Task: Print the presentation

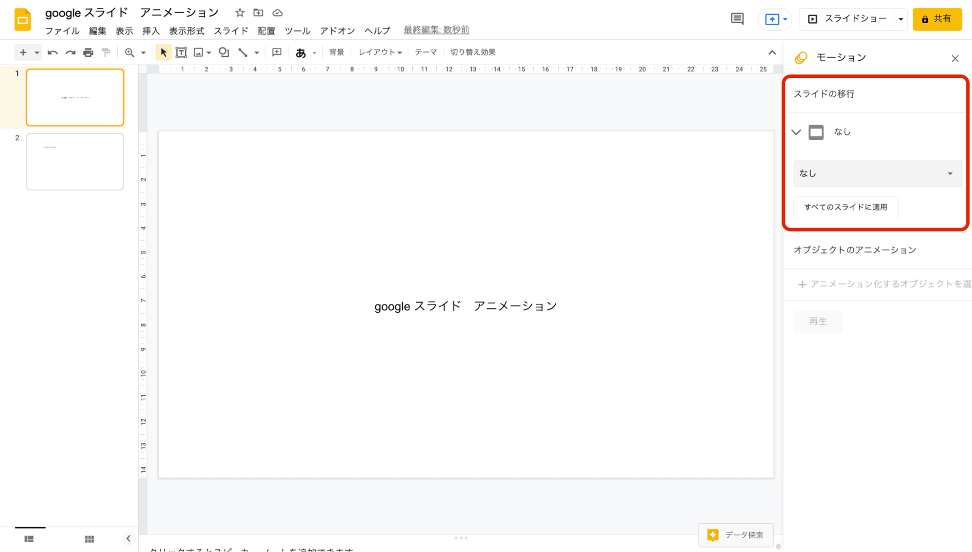Action: coord(88,52)
